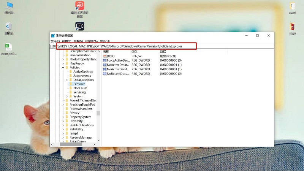Click the PowerEfficiencyDiag folder icon

tap(67, 100)
